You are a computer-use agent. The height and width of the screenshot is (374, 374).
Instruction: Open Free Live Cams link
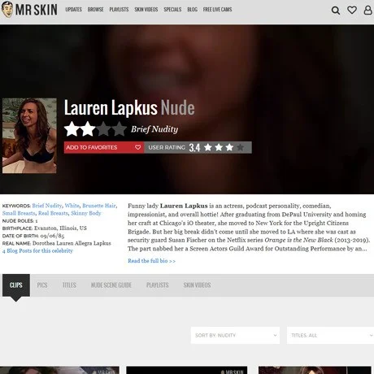coord(217,10)
